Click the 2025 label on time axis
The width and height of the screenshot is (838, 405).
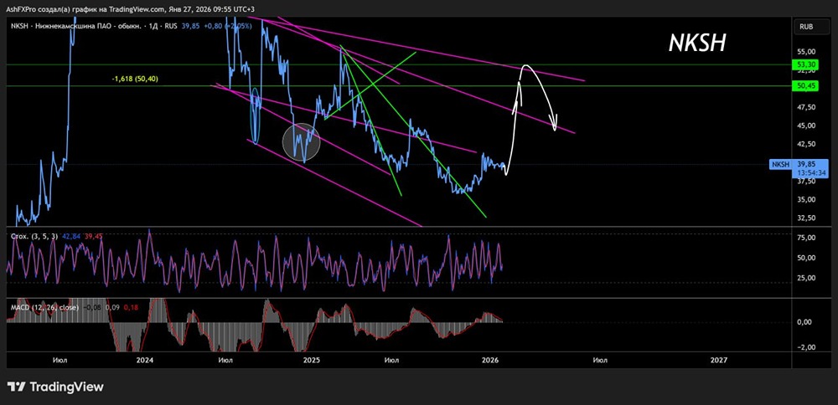tap(311, 360)
